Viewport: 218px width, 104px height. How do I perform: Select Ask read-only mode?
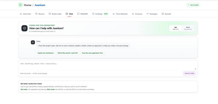[176, 28]
